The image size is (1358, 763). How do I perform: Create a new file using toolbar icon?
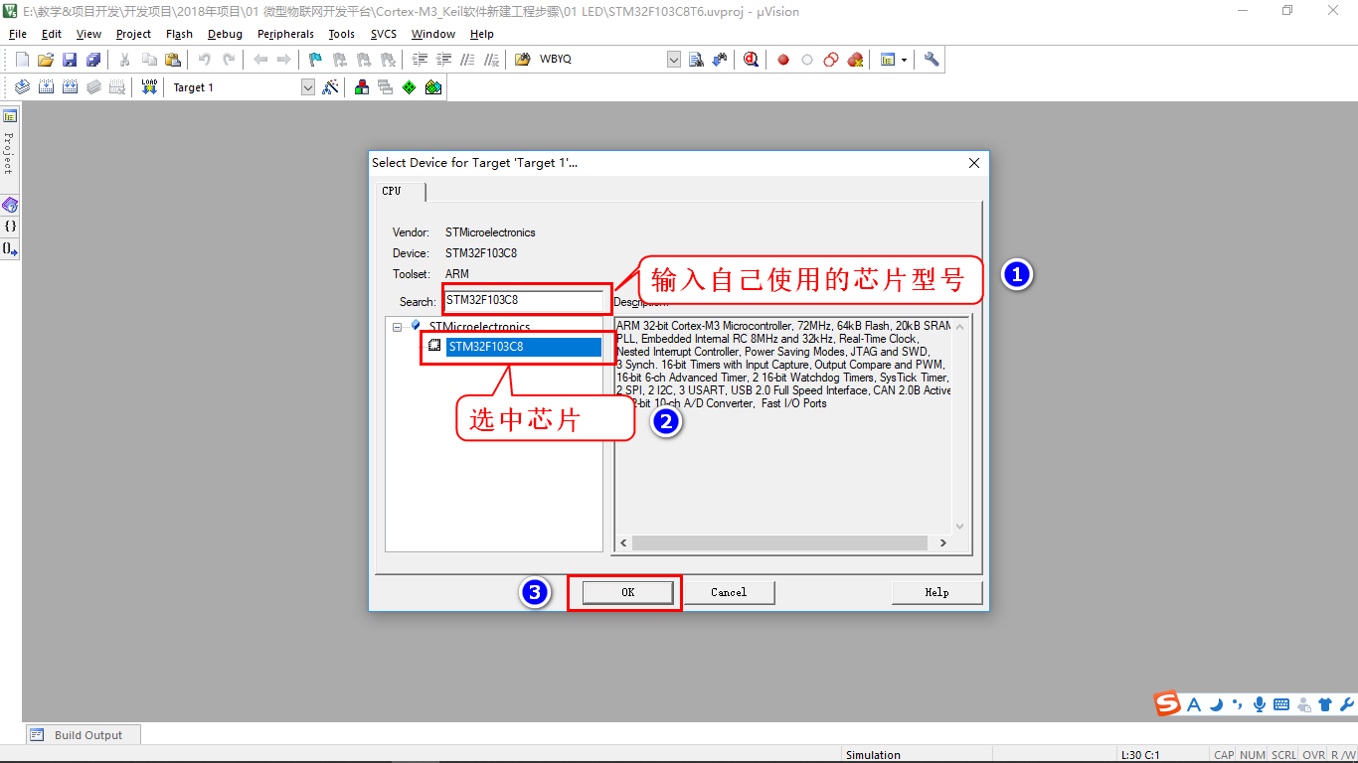(x=22, y=60)
